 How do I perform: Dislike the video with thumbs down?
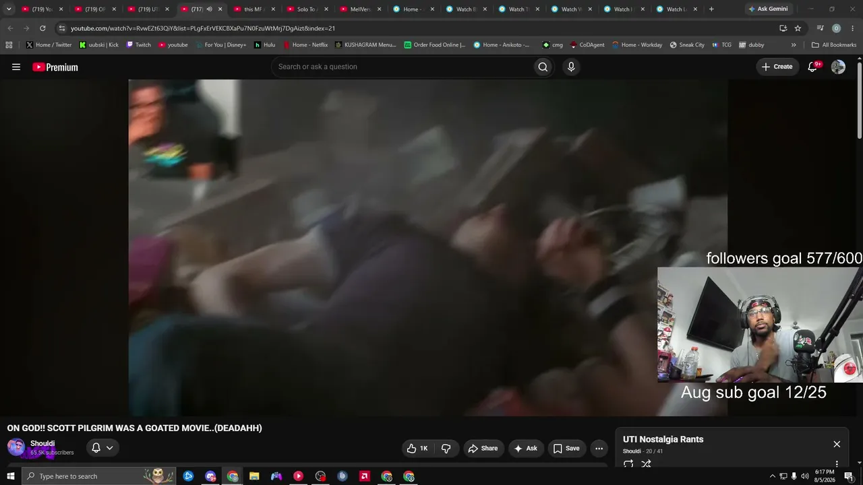(x=446, y=448)
